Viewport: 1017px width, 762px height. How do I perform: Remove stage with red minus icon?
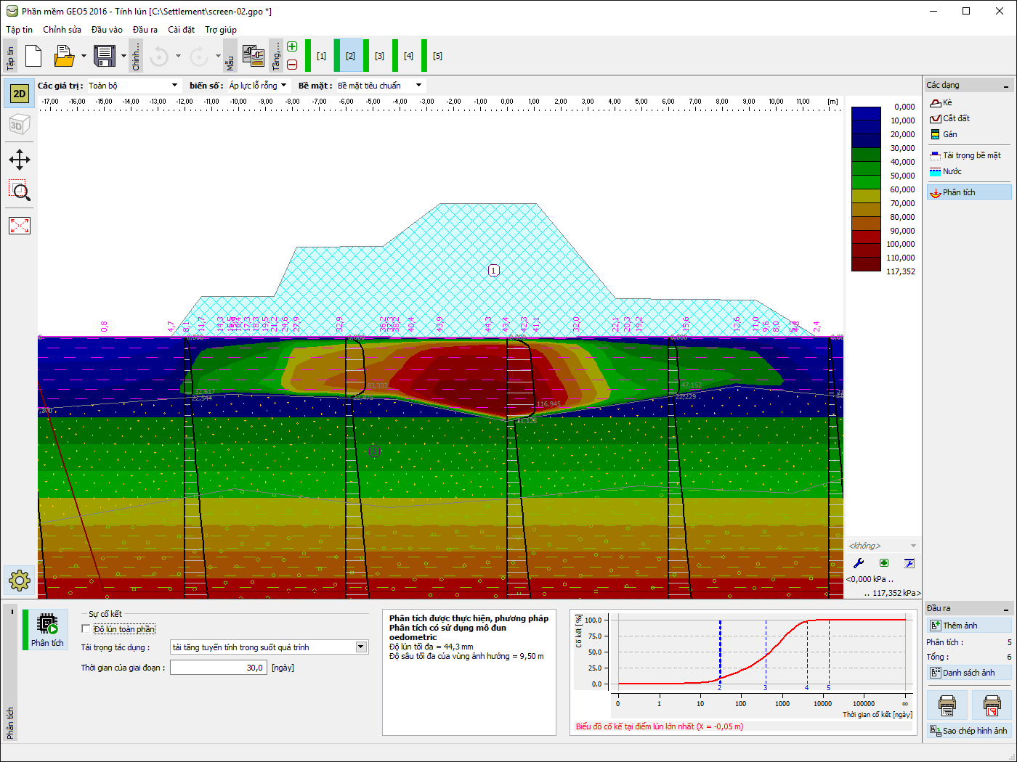pos(292,65)
